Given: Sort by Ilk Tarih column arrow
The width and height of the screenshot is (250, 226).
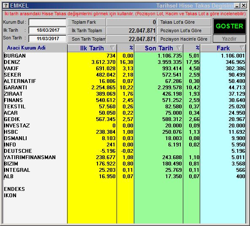Looking at the screenshot, I should (x=112, y=48).
